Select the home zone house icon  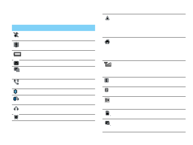[x=108, y=42]
